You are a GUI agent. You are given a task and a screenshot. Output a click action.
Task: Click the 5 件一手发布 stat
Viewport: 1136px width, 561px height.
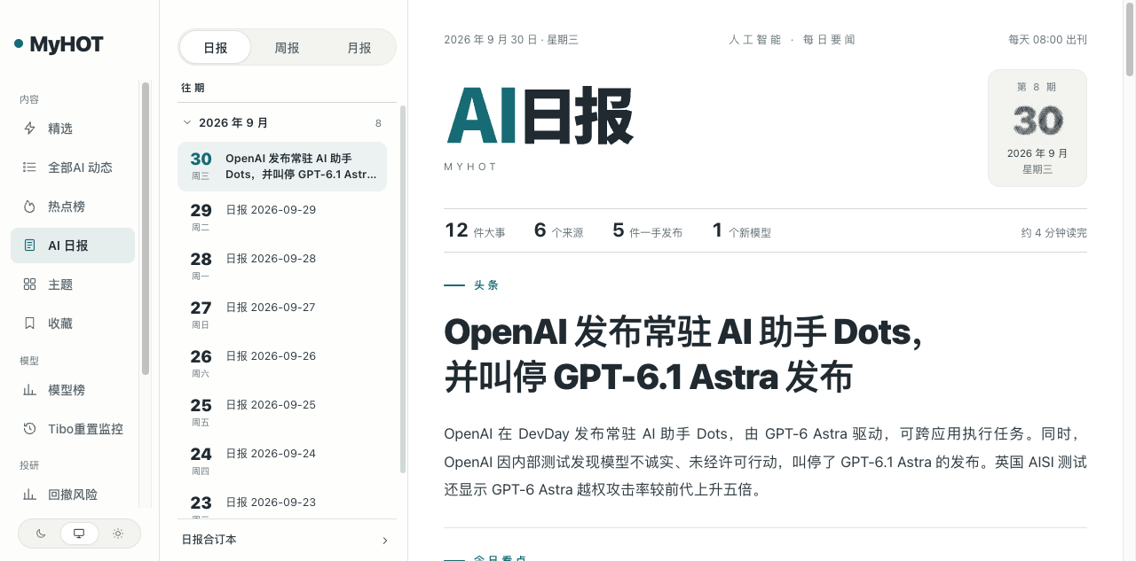click(647, 230)
